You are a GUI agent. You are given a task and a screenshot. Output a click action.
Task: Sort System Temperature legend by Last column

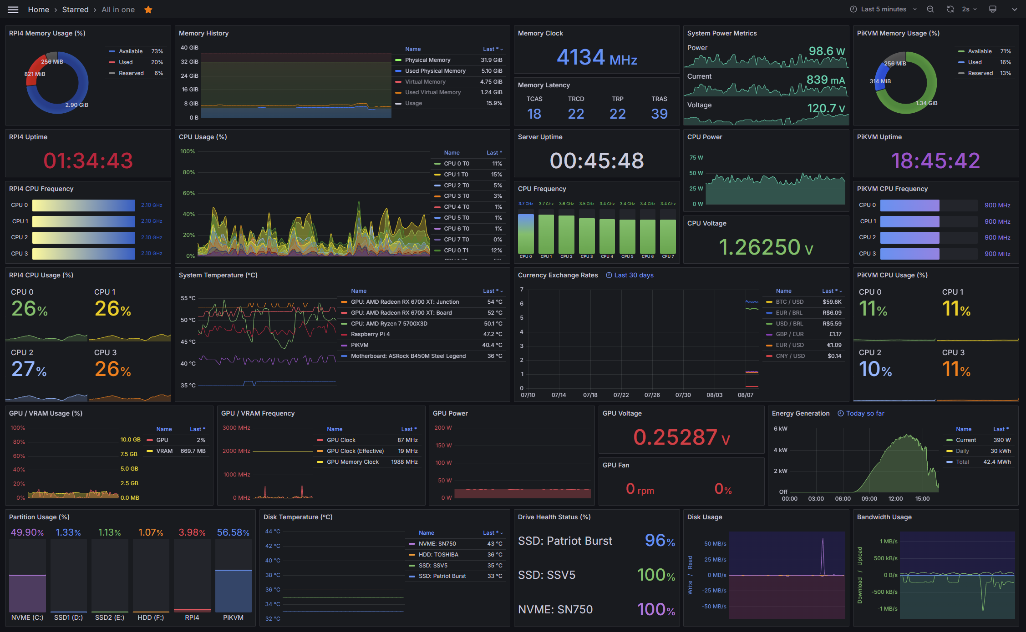[x=493, y=291]
